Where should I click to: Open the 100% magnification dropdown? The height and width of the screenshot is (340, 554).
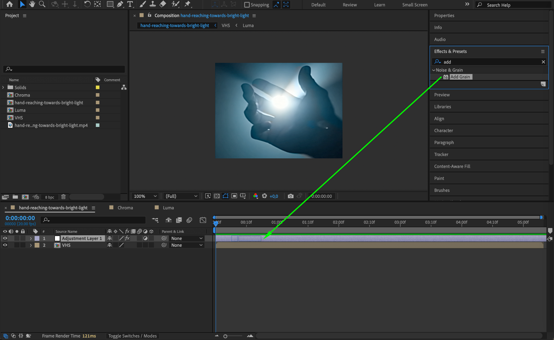tap(145, 196)
